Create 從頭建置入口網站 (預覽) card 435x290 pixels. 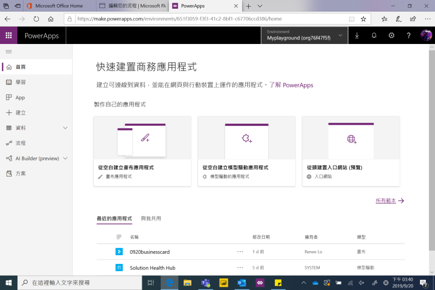[x=351, y=151]
